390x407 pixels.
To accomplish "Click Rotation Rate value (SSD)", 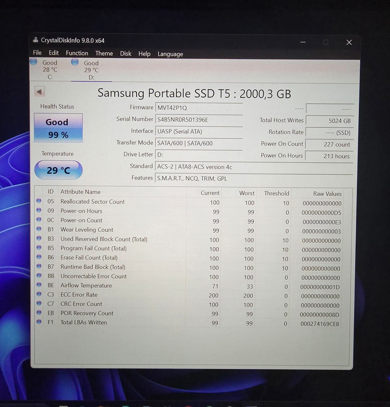I will point(330,133).
